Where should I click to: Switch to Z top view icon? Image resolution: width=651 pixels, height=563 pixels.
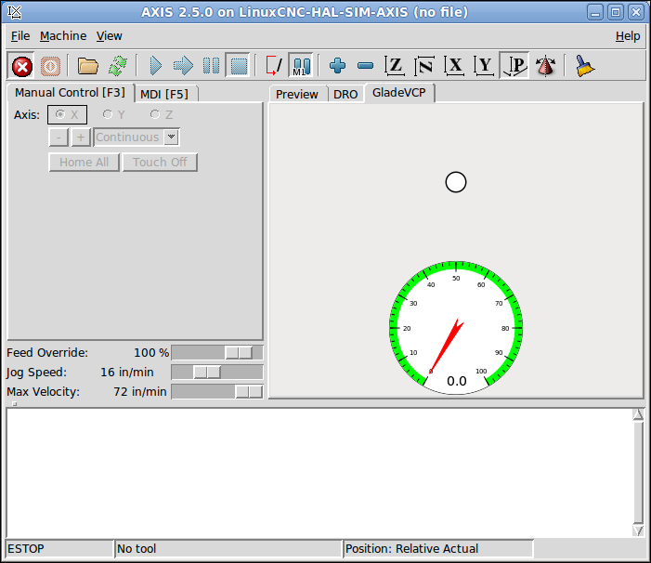click(395, 66)
